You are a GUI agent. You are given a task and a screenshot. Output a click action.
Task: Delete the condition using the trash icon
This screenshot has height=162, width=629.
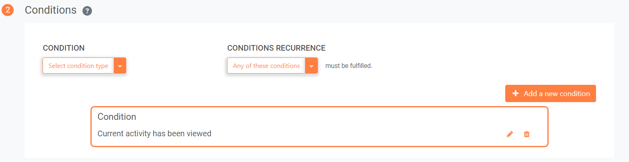(x=527, y=134)
